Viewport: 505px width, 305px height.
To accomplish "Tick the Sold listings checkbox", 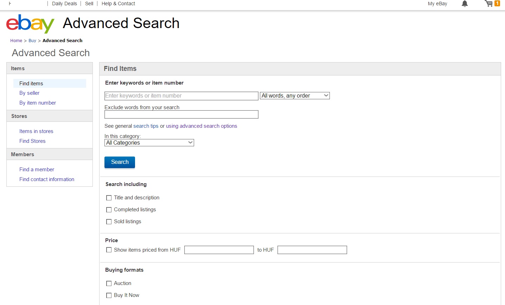I will pyautogui.click(x=109, y=222).
